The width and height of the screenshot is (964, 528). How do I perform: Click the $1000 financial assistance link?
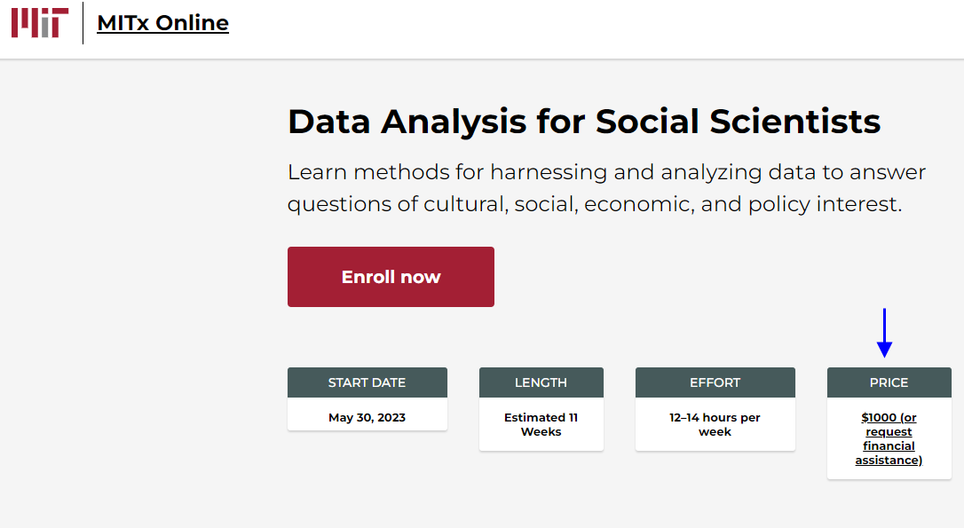click(x=889, y=438)
